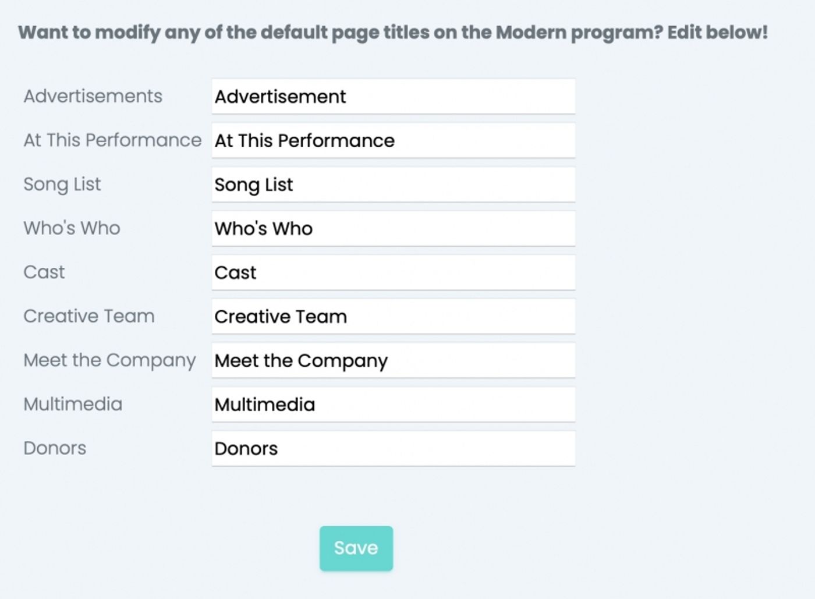Select the Song List input field
Image resolution: width=815 pixels, height=599 pixels.
point(393,185)
